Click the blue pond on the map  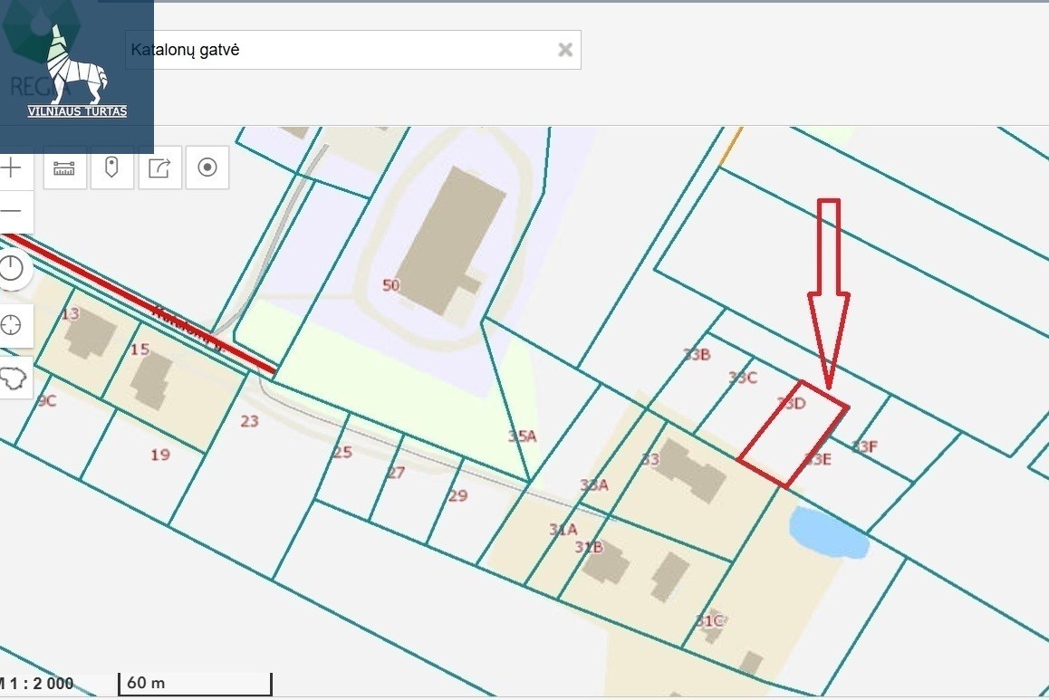coord(827,534)
